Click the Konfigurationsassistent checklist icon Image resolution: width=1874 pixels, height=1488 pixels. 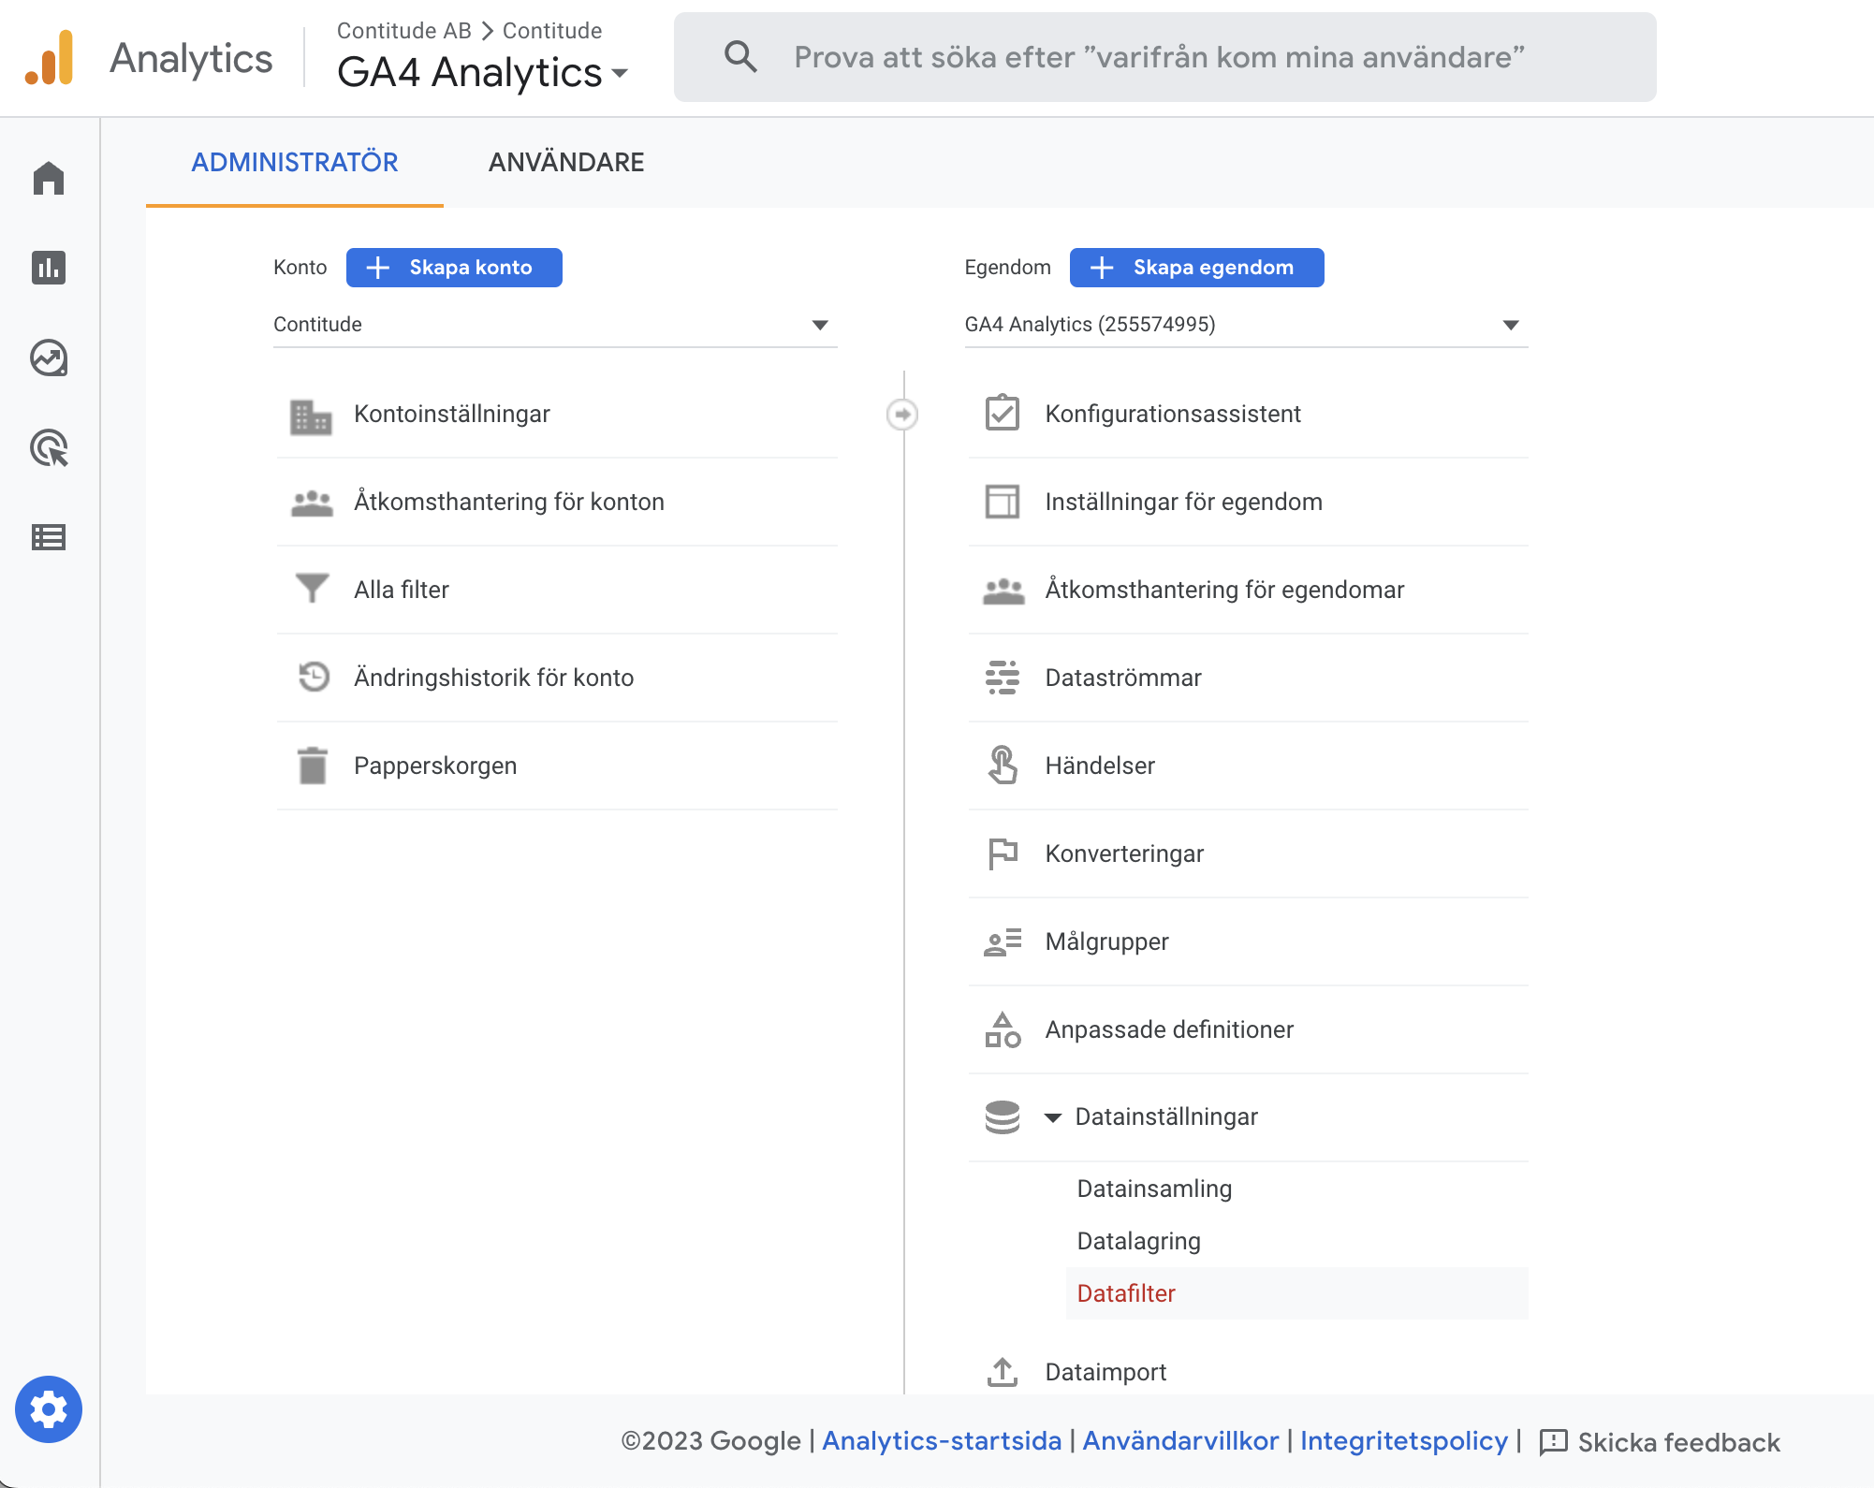[1003, 413]
